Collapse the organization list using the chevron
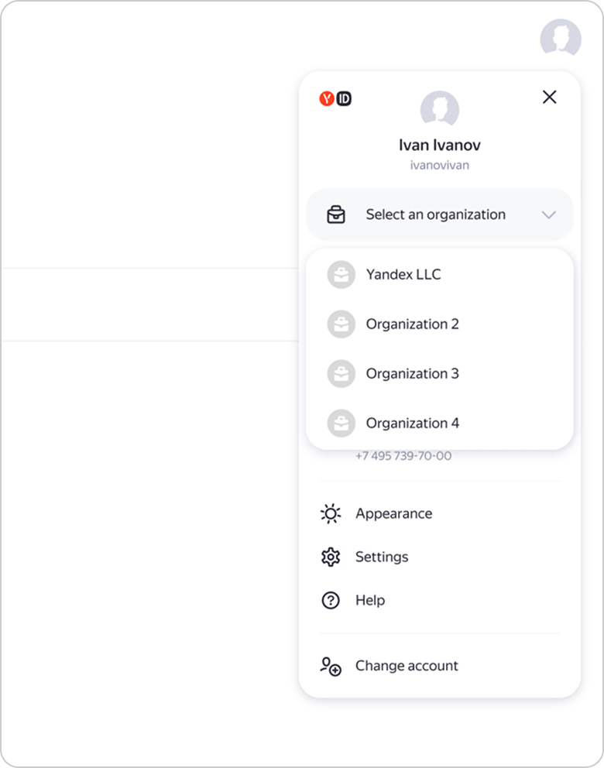 coord(549,214)
